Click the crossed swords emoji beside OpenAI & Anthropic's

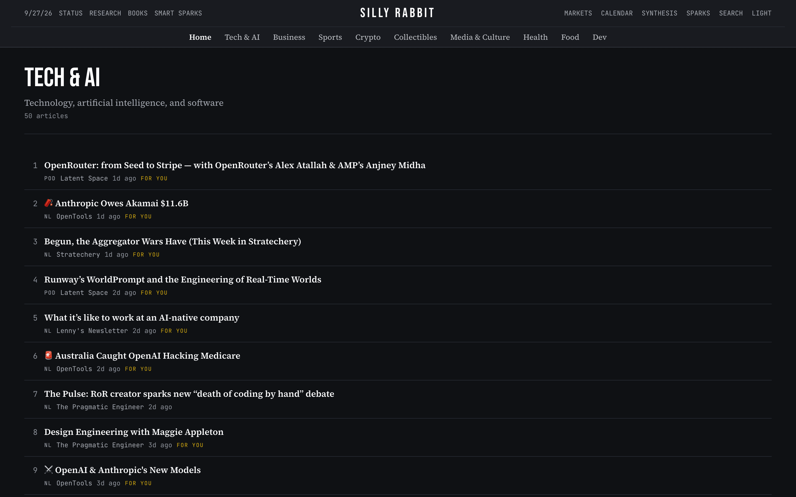[x=49, y=470]
